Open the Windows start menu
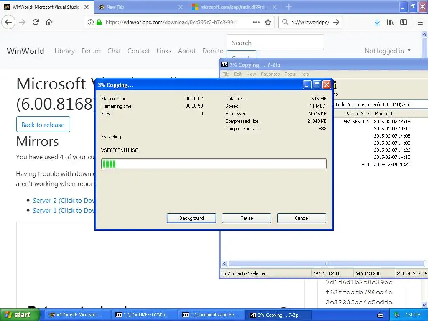Screen dimensions: 428x321 click(x=20, y=315)
